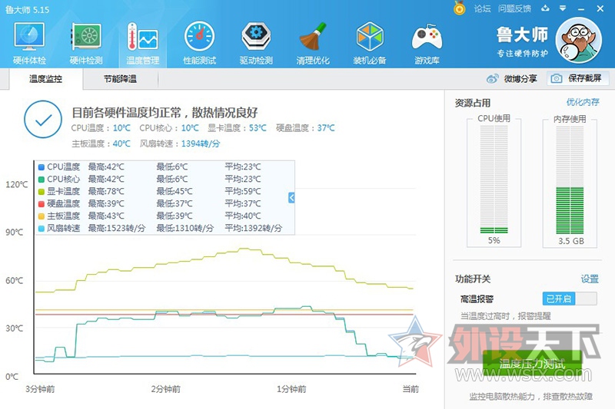615x409 pixels.
Task: Click the CPU温度 10℃ reading
Action: click(101, 128)
